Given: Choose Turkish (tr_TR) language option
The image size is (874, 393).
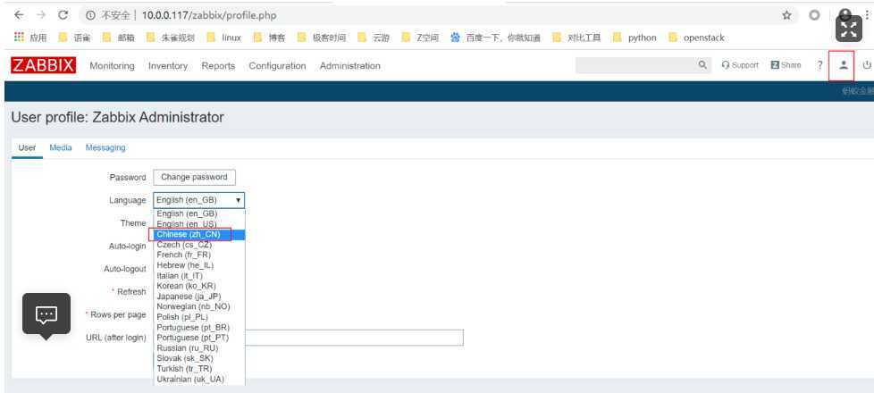Looking at the screenshot, I should click(x=199, y=369).
